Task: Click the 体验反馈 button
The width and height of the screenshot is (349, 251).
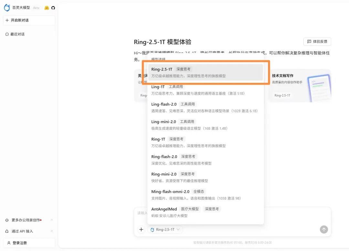Action: coord(317,41)
